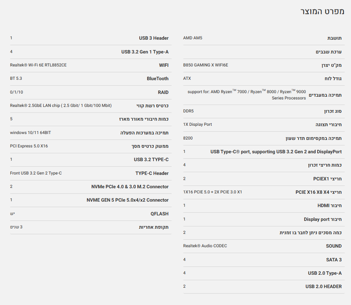The width and height of the screenshot is (351, 305).
Task: Click the AMD Ryzen processor support text
Action: pyautogui.click(x=247, y=95)
